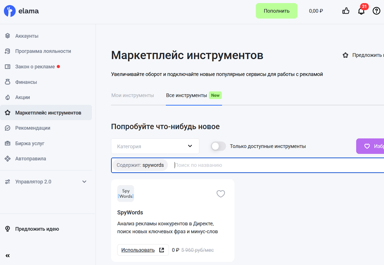Open help using the question mark icon

(x=376, y=11)
